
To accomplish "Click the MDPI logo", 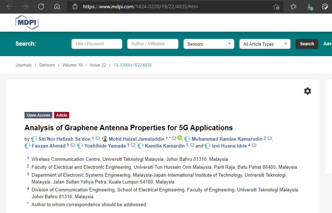I will pyautogui.click(x=27, y=22).
